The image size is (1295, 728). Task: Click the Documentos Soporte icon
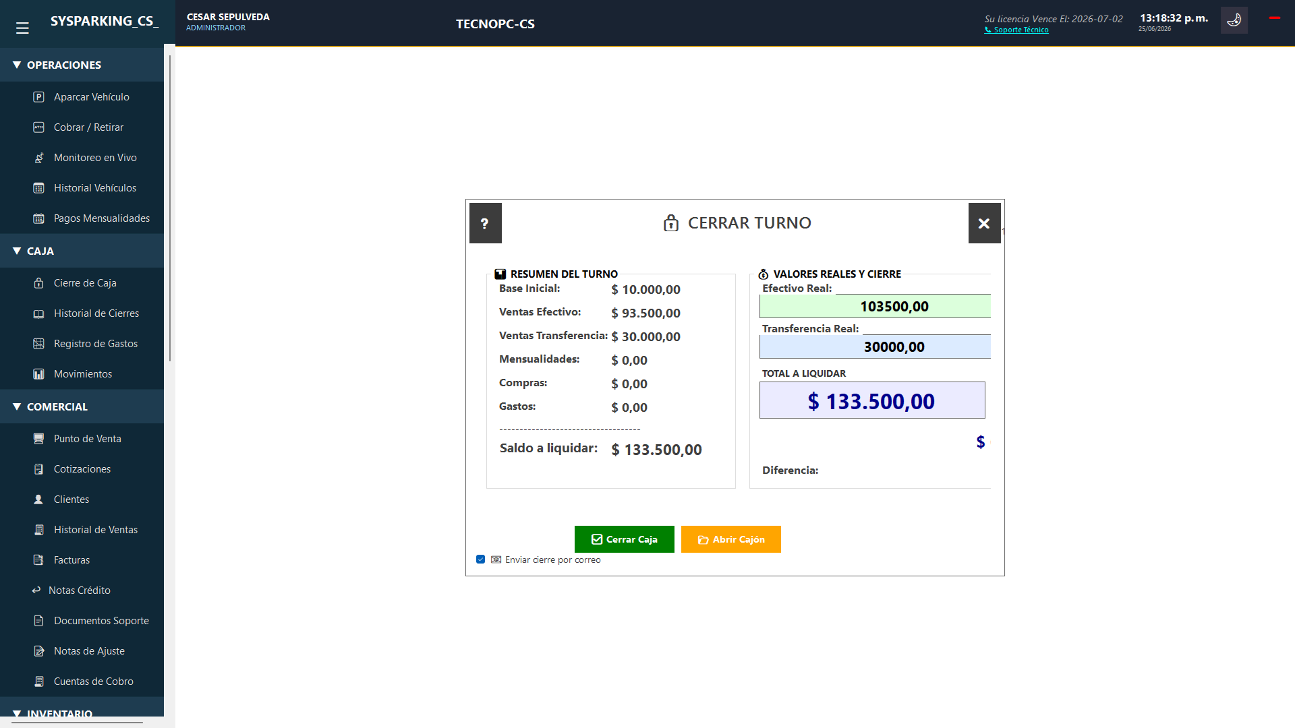pyautogui.click(x=38, y=621)
